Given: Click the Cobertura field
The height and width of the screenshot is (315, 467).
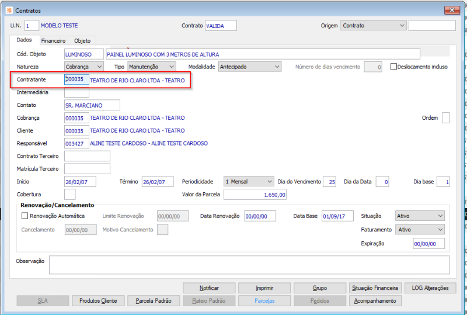Looking at the screenshot, I should click(69, 195).
